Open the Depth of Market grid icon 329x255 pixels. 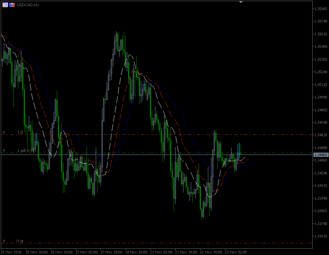pyautogui.click(x=5, y=5)
